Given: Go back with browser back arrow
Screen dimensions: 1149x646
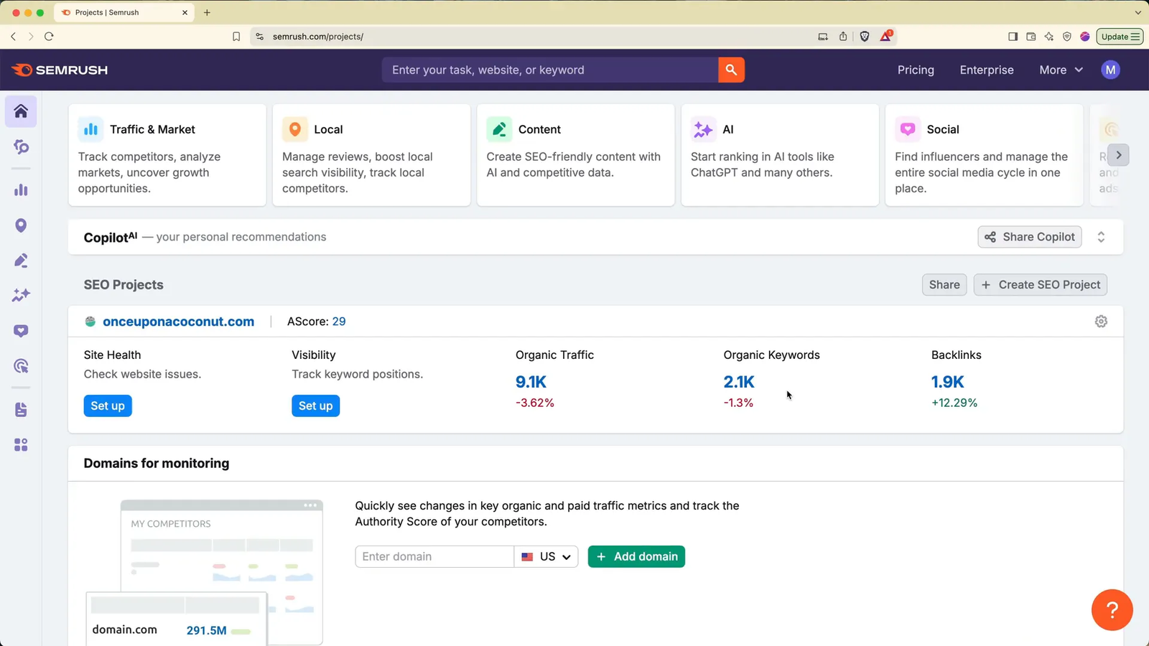Looking at the screenshot, I should tap(13, 37).
